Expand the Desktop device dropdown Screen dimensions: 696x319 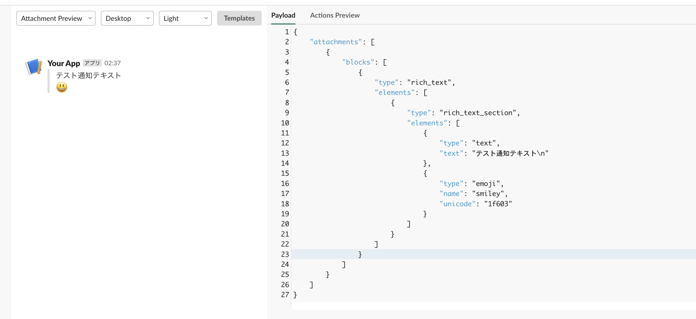pos(127,18)
